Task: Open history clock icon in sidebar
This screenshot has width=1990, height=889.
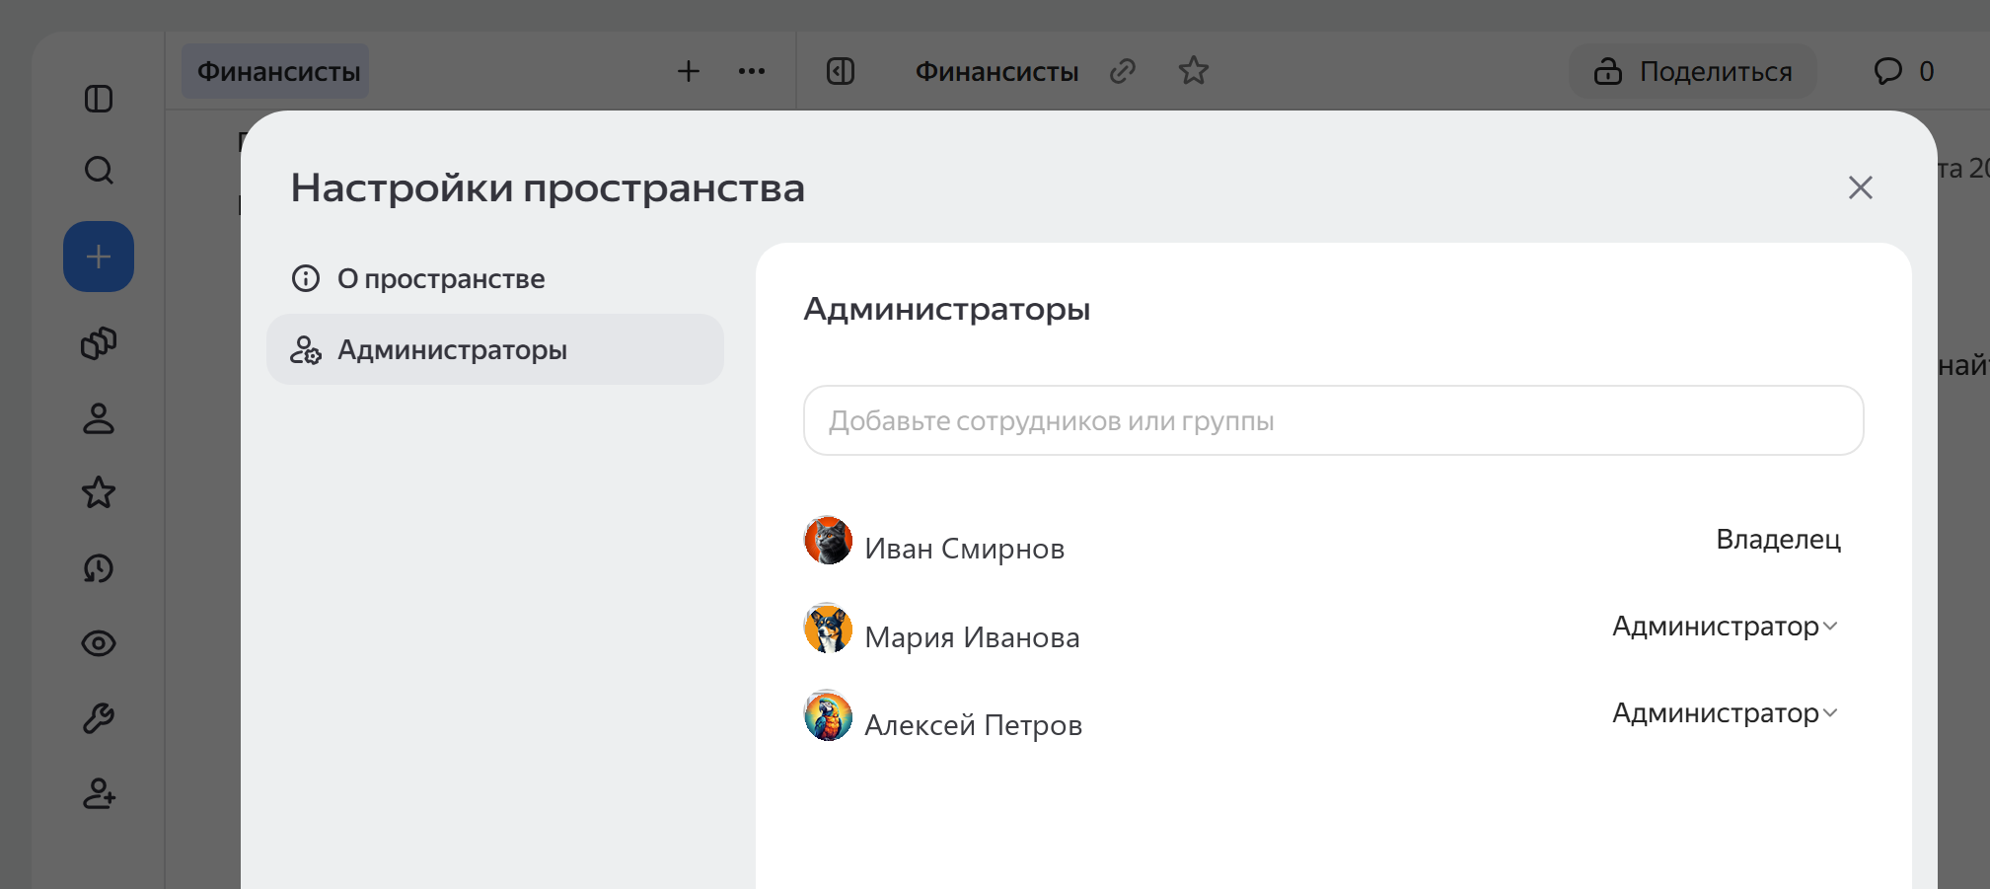Action: point(99,568)
